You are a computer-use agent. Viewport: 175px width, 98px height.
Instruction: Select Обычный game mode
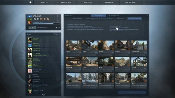tap(120, 19)
